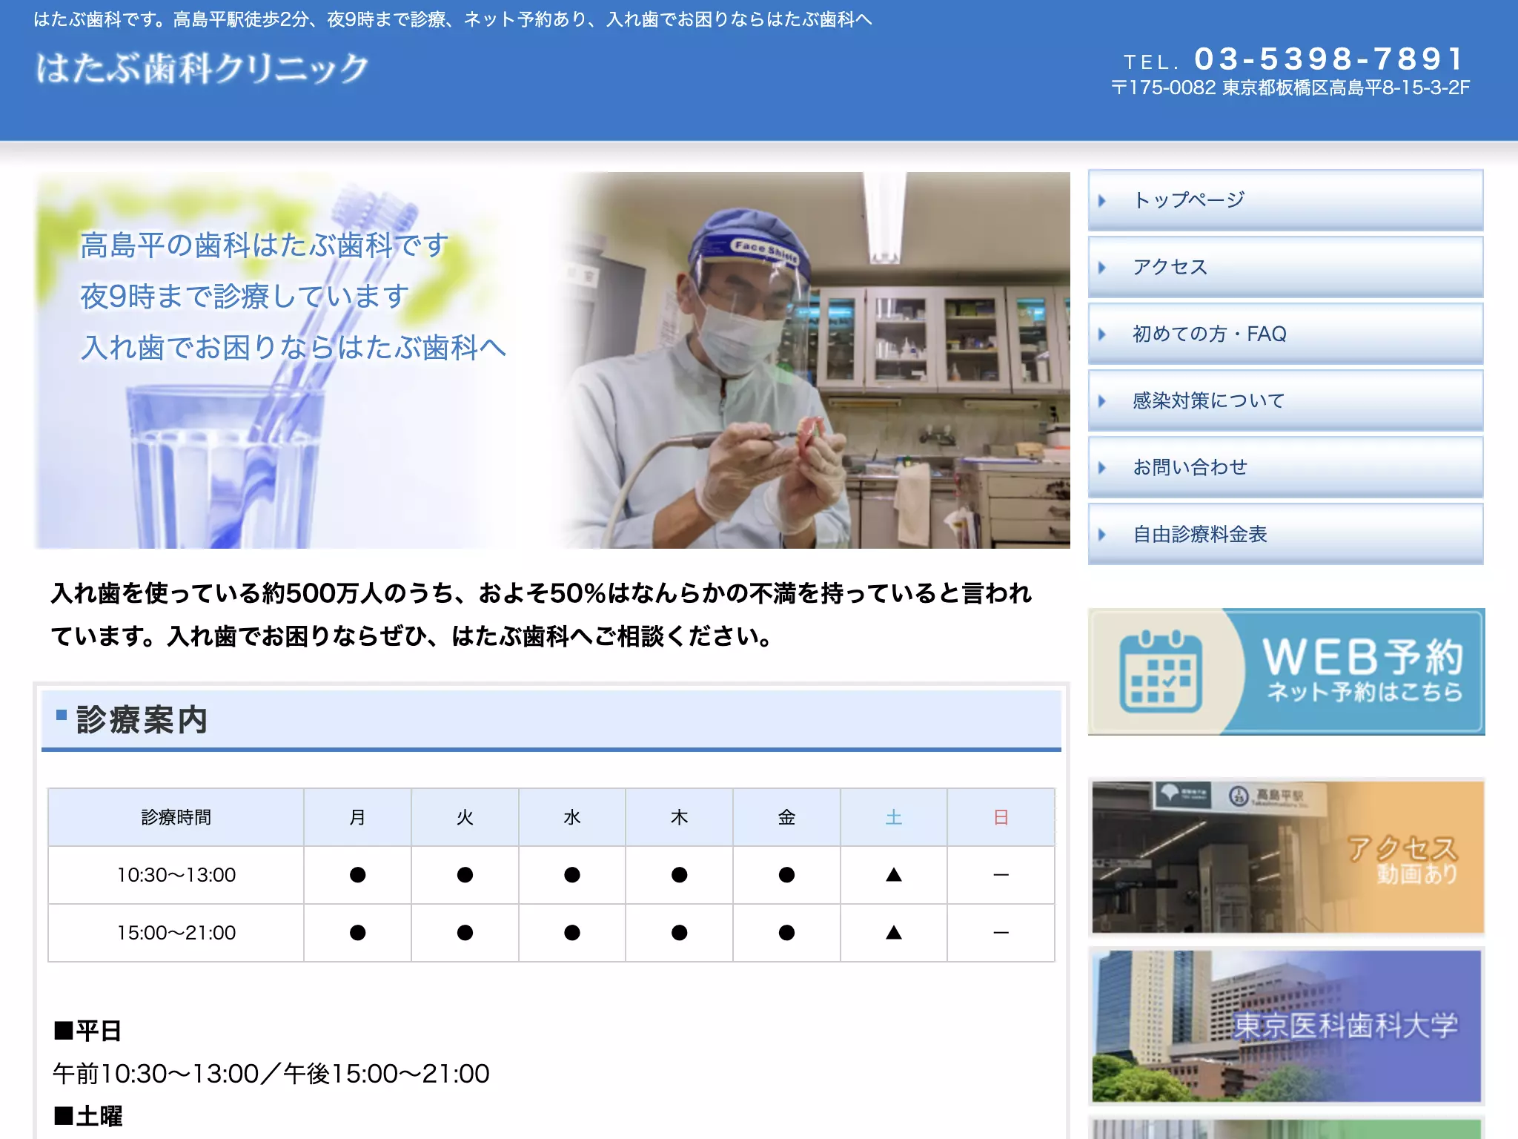This screenshot has width=1518, height=1139.
Task: Click the ■土曜 heading
Action: 87,1116
